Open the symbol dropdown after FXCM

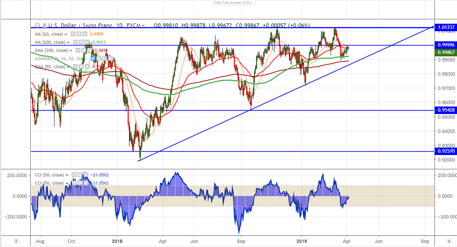[143, 26]
